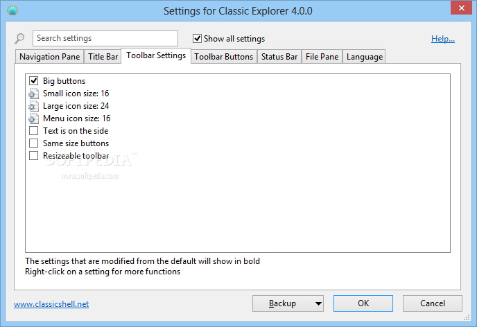The height and width of the screenshot is (327, 477).
Task: Tick the Same size buttons checkbox
Action: [33, 143]
